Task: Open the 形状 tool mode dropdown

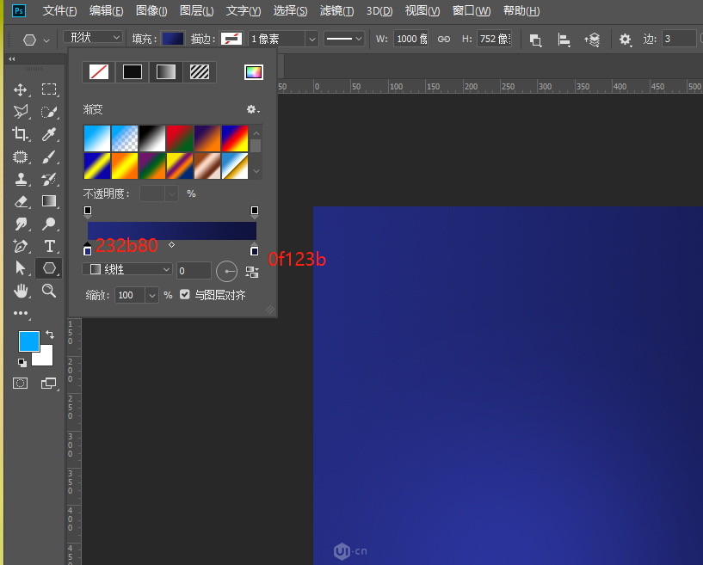Action: click(x=92, y=38)
